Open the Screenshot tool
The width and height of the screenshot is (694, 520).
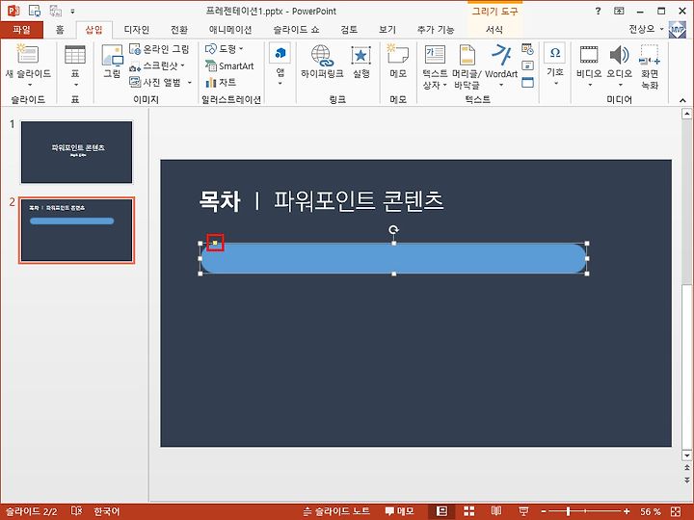[157, 65]
